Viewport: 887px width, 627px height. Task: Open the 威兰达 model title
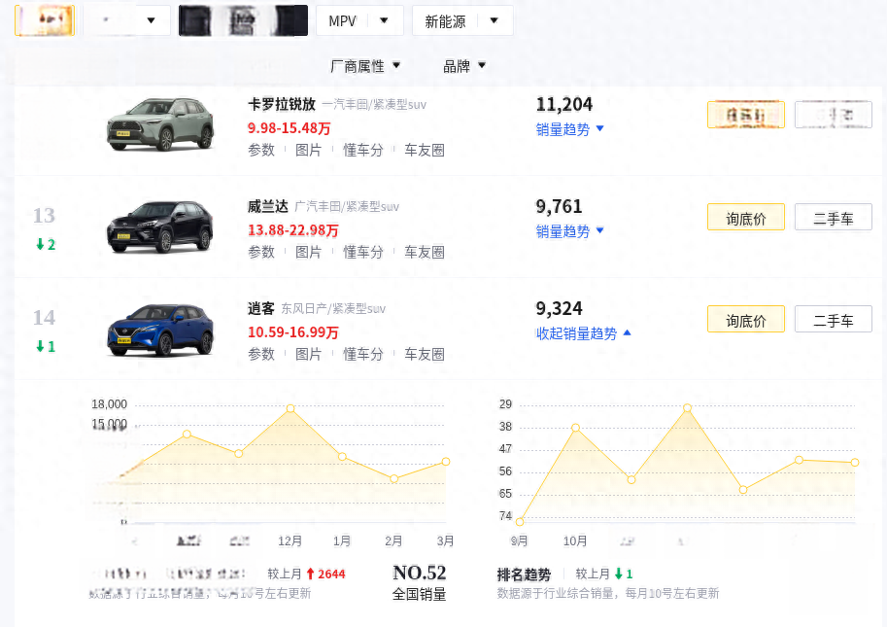tap(267, 206)
